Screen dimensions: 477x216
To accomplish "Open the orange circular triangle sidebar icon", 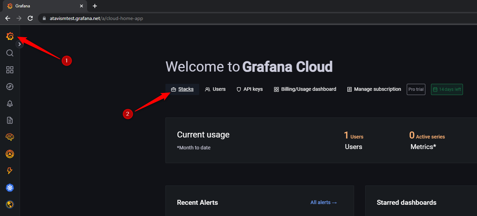I will click(10, 154).
